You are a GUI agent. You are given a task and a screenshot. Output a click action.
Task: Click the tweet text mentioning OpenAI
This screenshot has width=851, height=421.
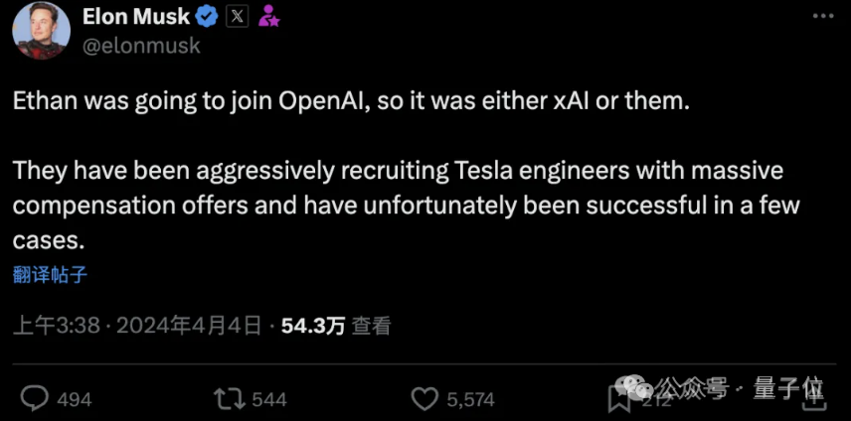[351, 102]
